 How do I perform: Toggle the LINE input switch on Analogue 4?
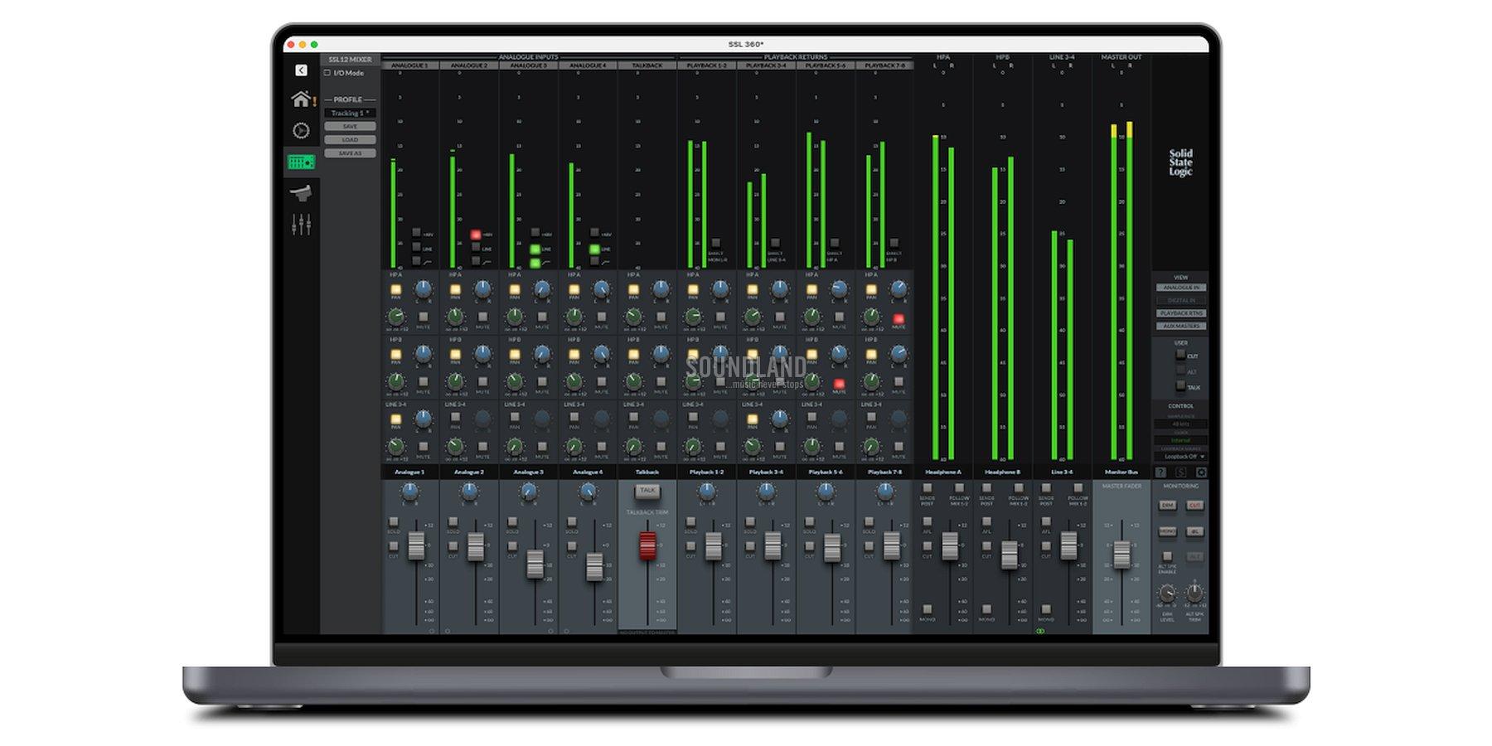tap(595, 249)
